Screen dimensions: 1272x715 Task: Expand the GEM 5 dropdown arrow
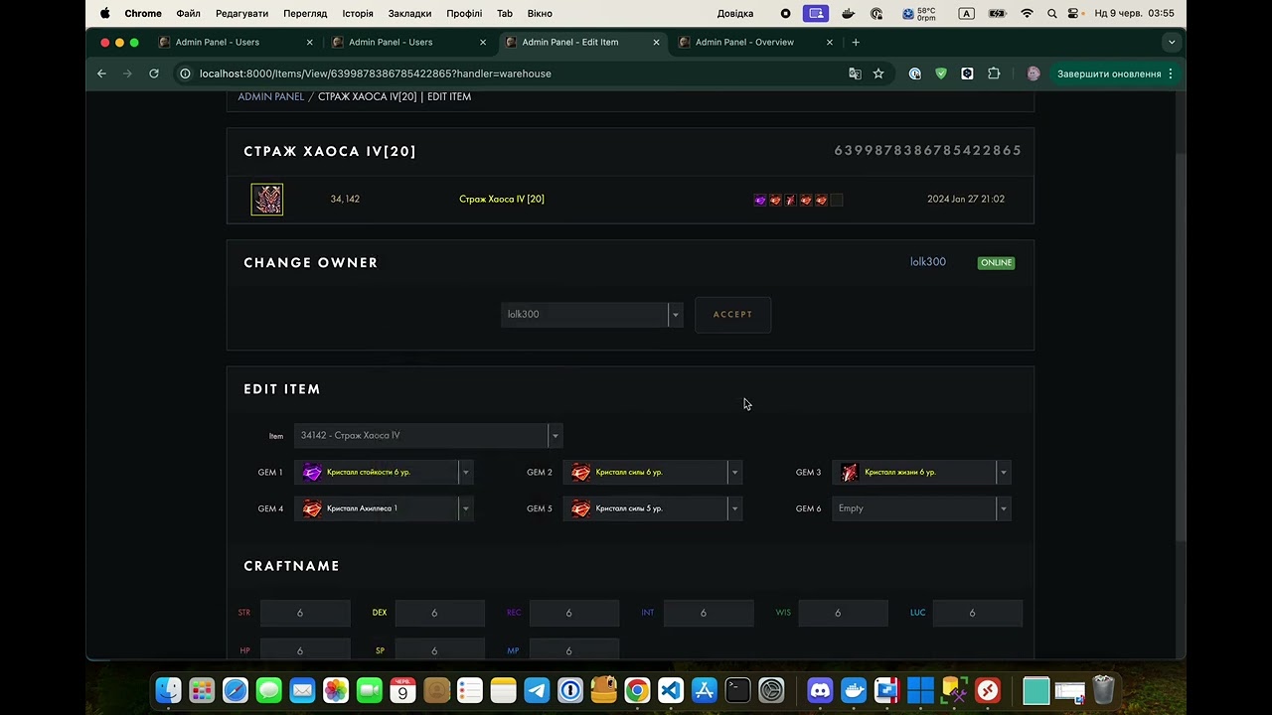tap(734, 508)
